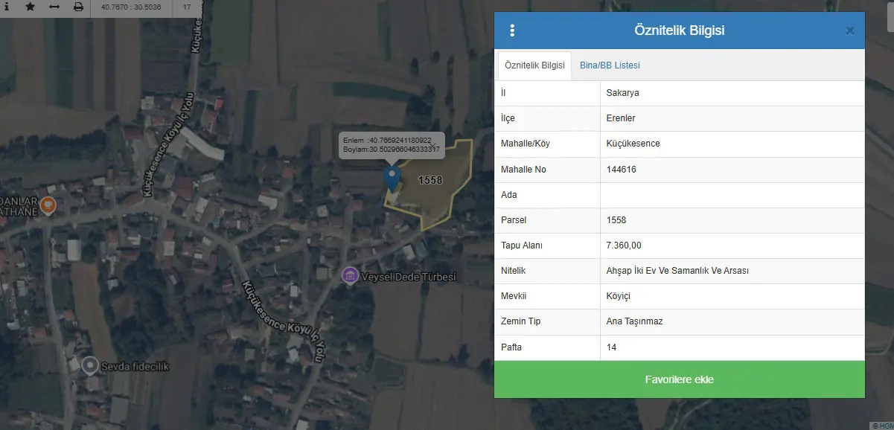
Task: Select the Parsel value 1558 in the table
Action: [x=616, y=220]
